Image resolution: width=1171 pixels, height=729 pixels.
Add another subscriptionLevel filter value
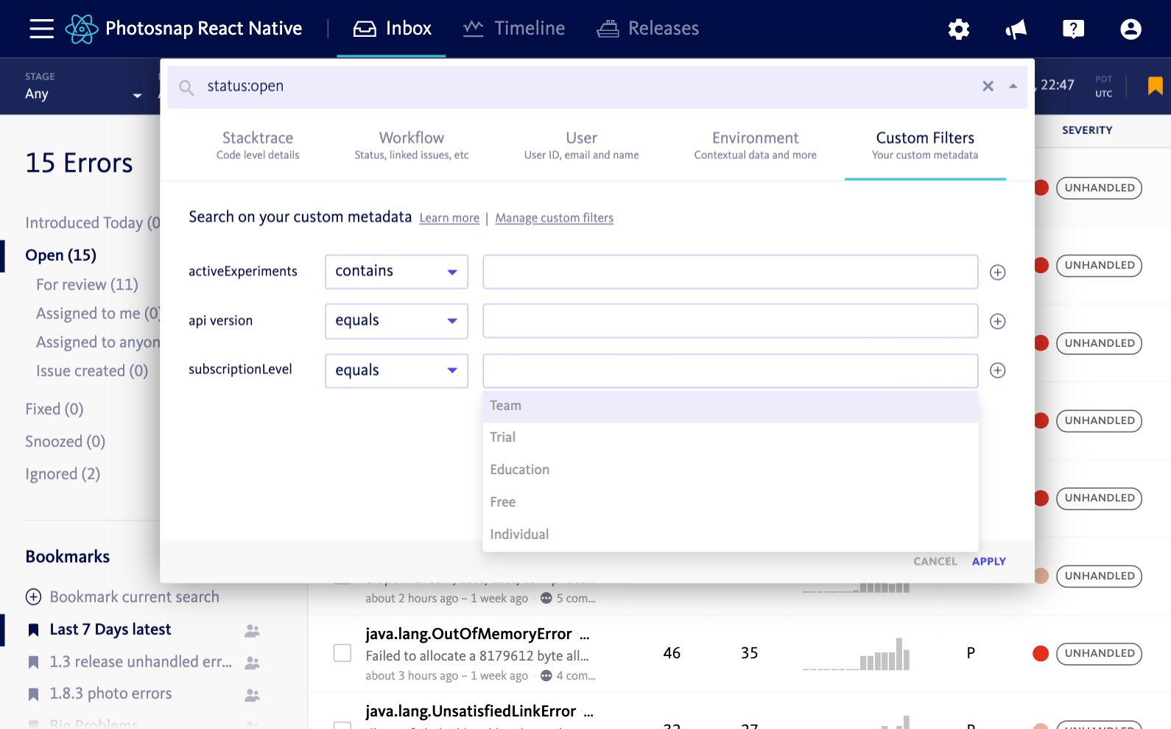(997, 370)
